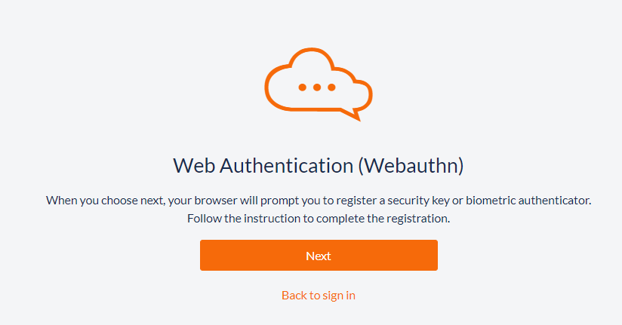Click the orange cloud chat logo
Screen dimensions: 622x325
[x=318, y=83]
